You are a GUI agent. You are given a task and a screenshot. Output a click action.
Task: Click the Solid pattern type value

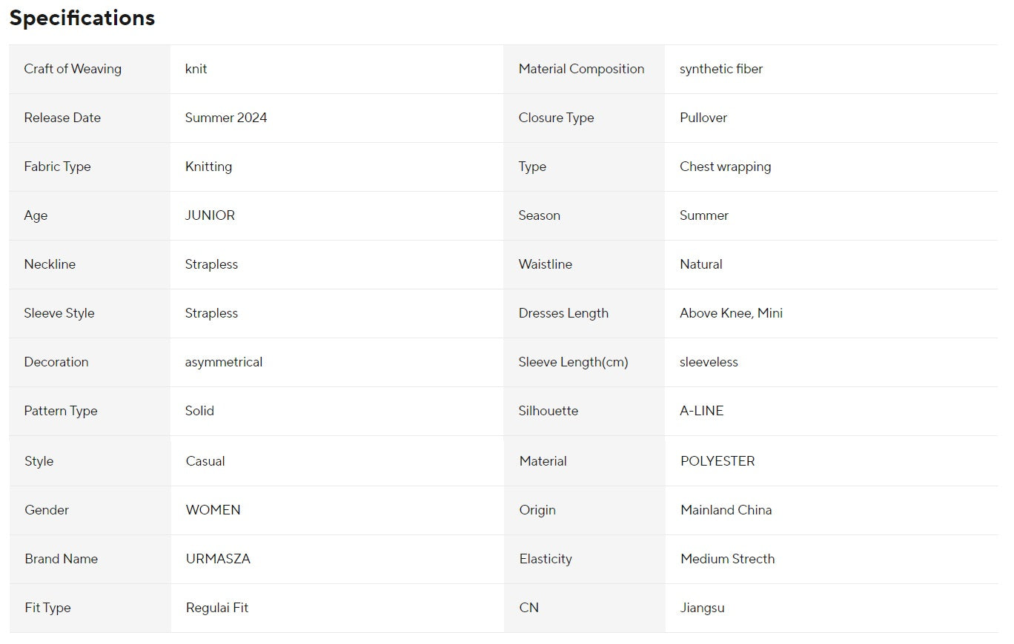point(199,411)
